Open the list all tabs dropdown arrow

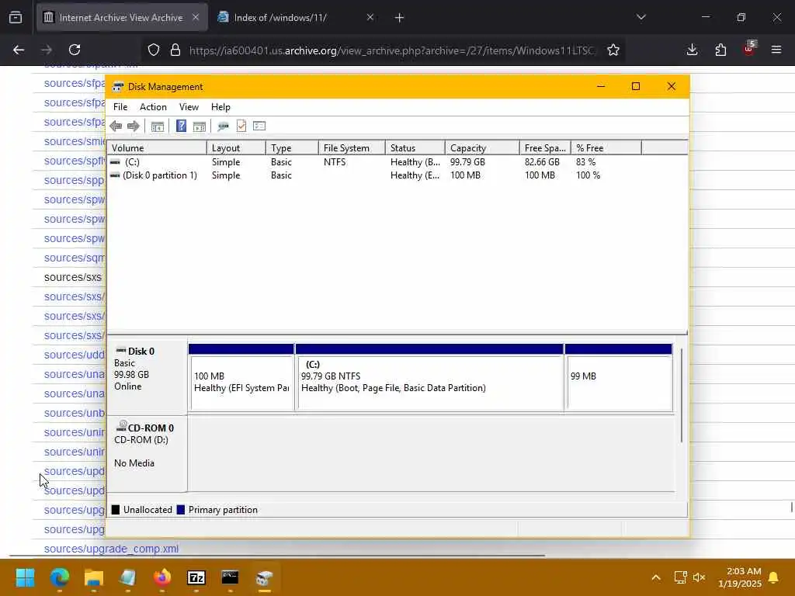pyautogui.click(x=641, y=17)
